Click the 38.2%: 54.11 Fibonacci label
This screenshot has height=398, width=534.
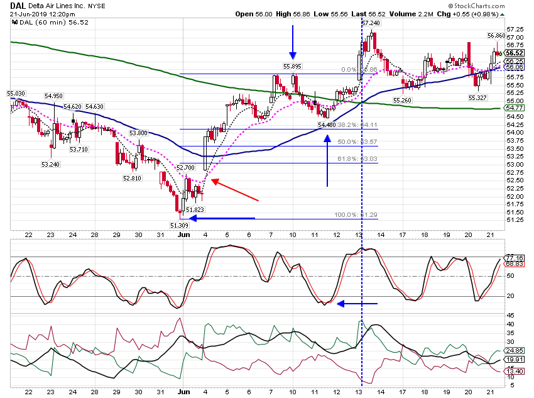pos(357,124)
